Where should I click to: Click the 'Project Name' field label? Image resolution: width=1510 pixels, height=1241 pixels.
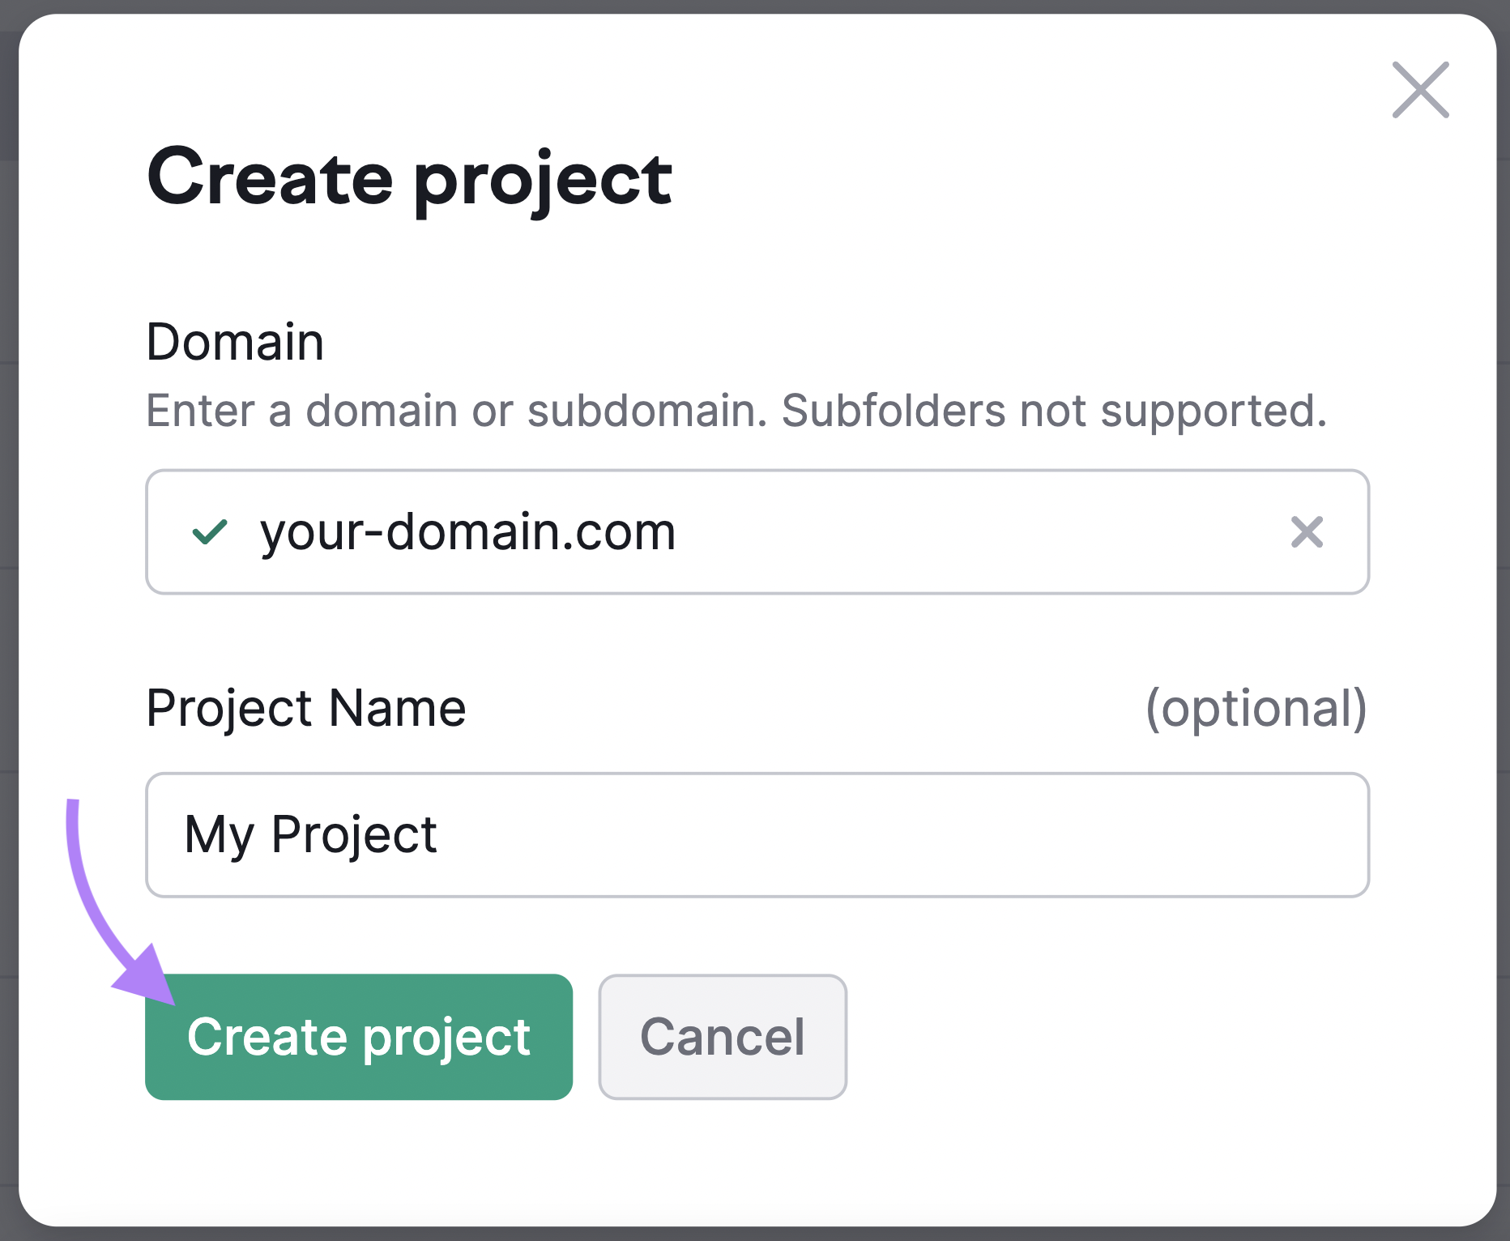click(x=305, y=708)
